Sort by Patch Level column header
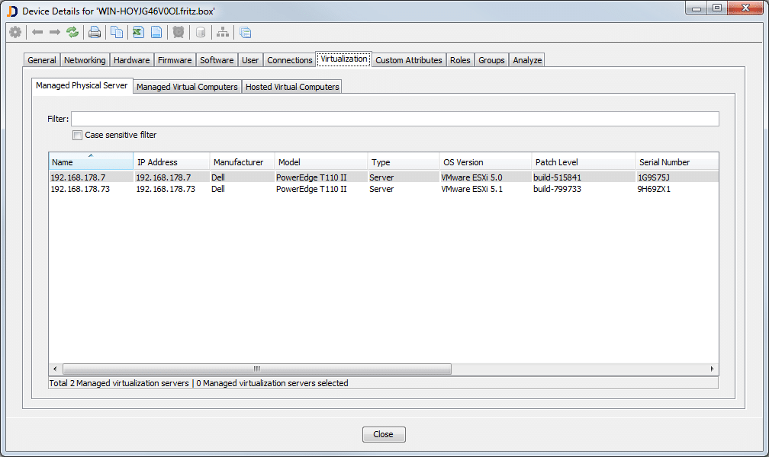 click(582, 162)
